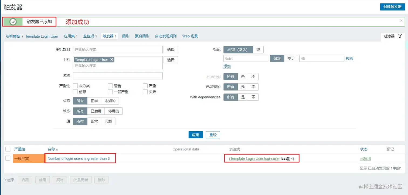
Task: Set With dependencies filter to 不
Action: point(253,97)
